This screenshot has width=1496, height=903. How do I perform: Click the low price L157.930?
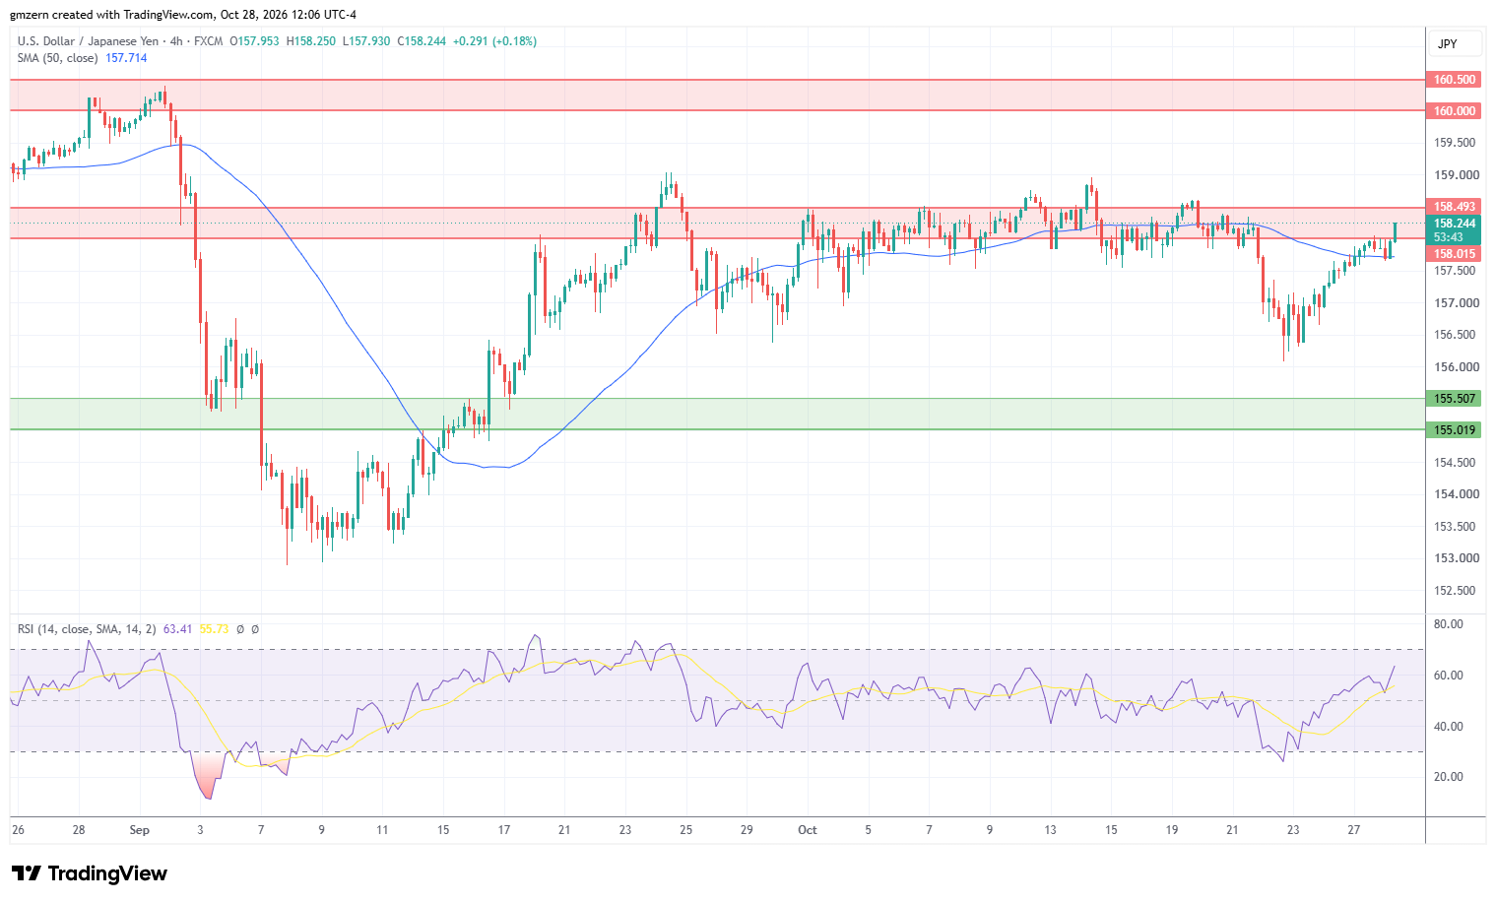(x=366, y=41)
